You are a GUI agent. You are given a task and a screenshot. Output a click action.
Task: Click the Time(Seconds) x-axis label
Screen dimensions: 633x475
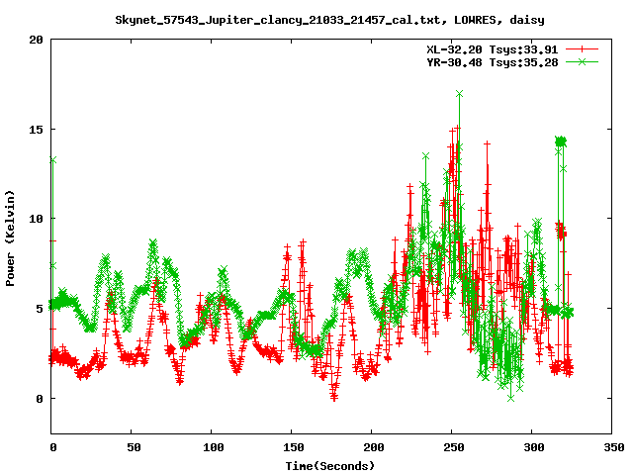click(x=330, y=466)
